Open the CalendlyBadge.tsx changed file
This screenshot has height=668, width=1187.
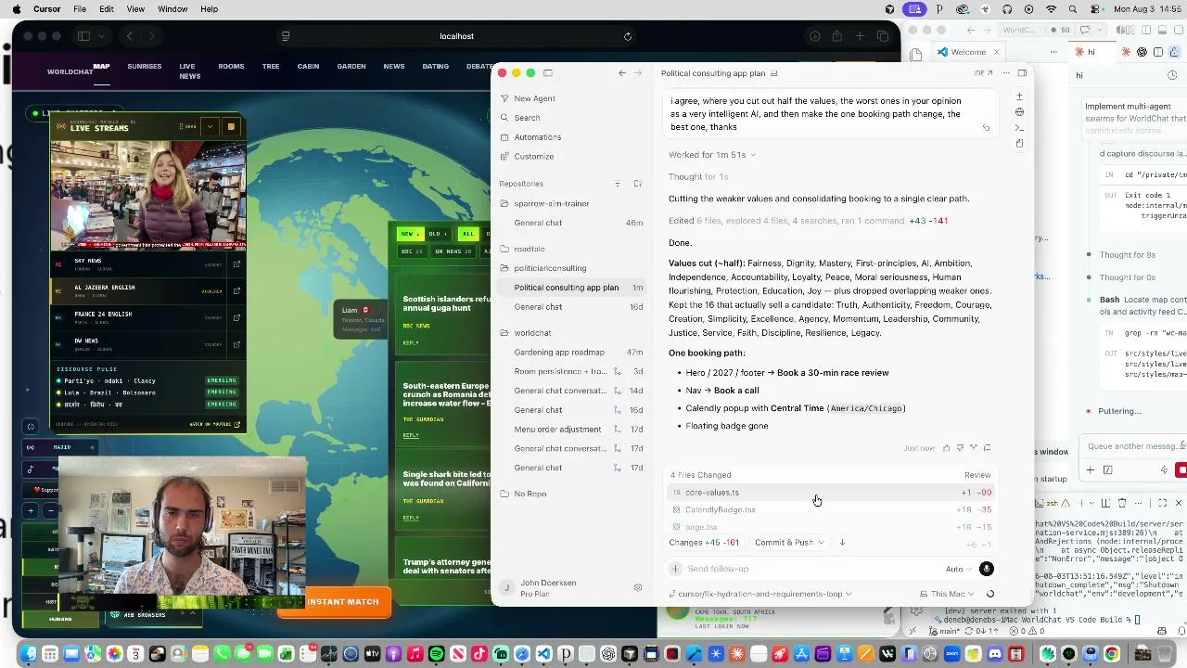tap(832, 509)
